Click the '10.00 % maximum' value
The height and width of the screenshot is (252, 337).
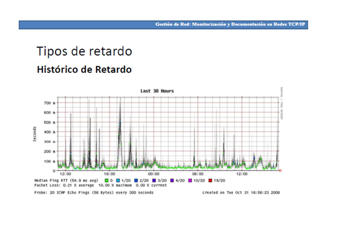coord(115,185)
